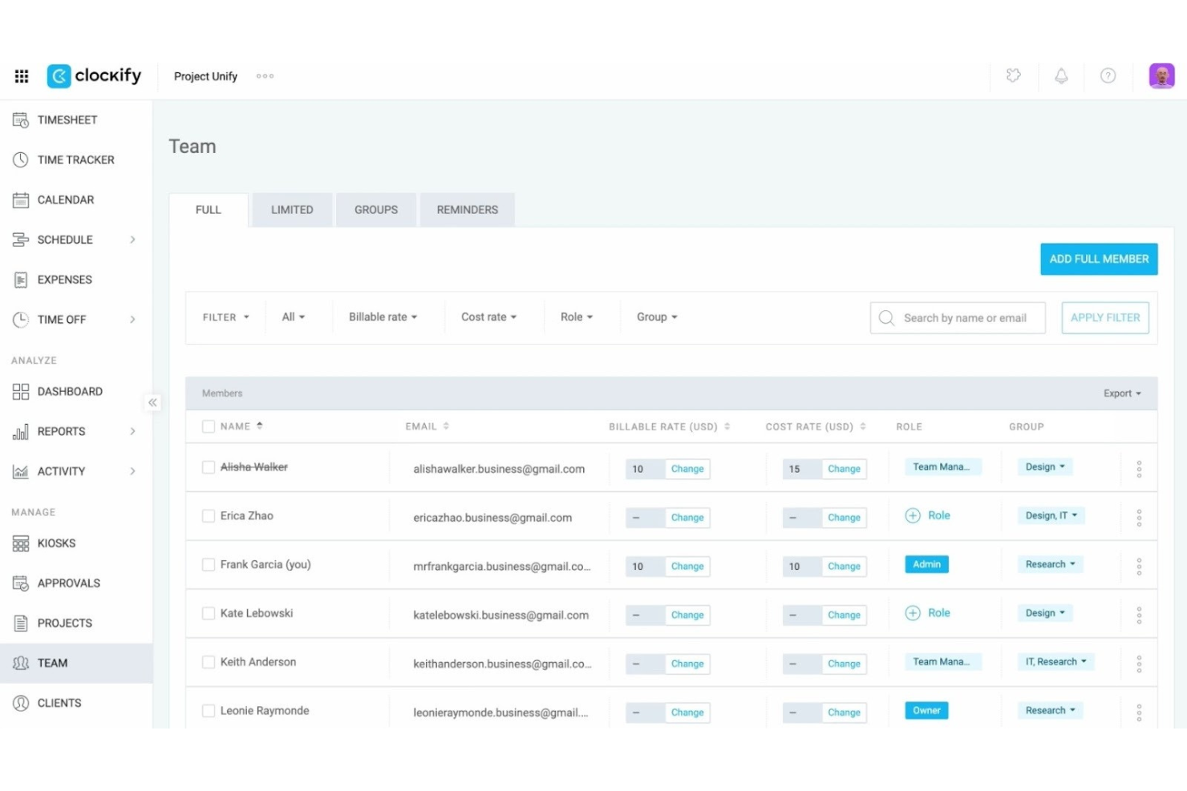Open the Time Tracker from the sidebar

click(x=76, y=159)
